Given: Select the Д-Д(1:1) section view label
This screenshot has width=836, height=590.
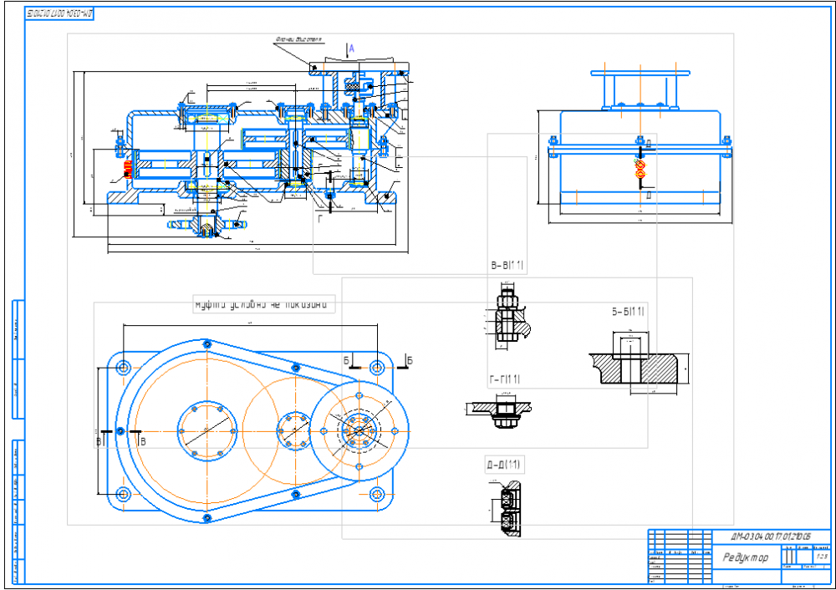Looking at the screenshot, I should tap(503, 465).
